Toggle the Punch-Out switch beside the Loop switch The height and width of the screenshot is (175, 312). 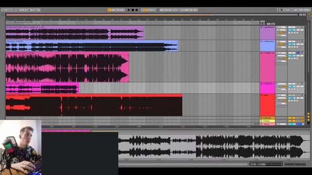[x=182, y=10]
